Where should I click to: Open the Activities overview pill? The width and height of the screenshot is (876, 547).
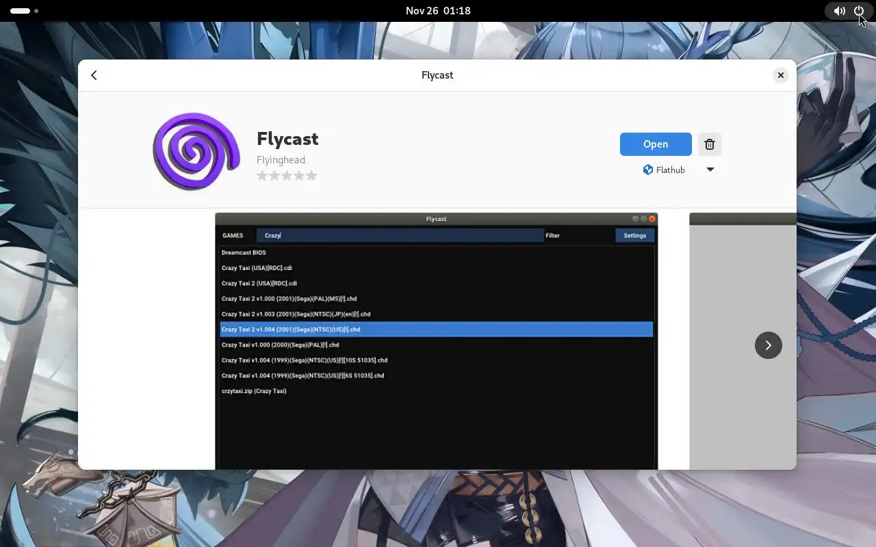coord(24,11)
